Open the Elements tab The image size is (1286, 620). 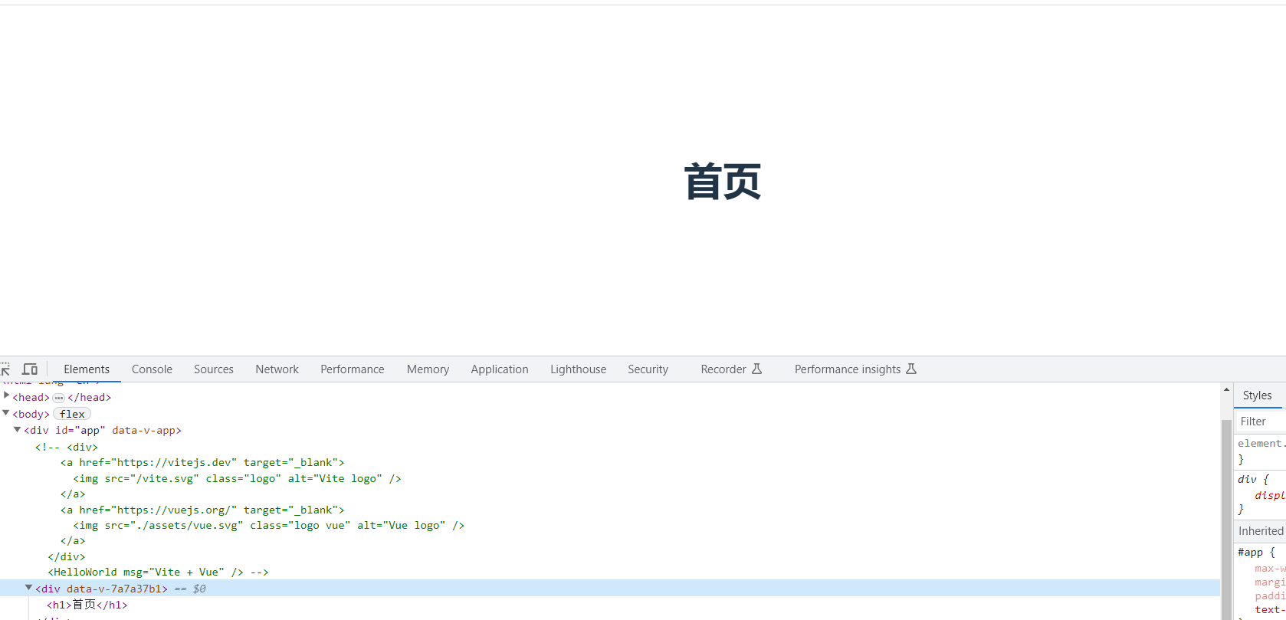coord(87,369)
